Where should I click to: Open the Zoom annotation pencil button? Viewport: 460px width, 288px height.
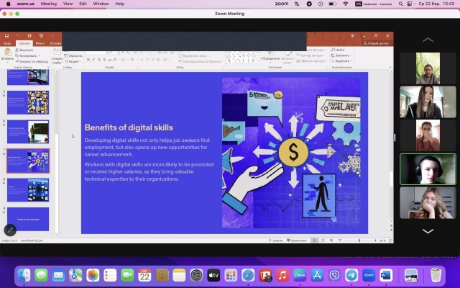[10, 230]
